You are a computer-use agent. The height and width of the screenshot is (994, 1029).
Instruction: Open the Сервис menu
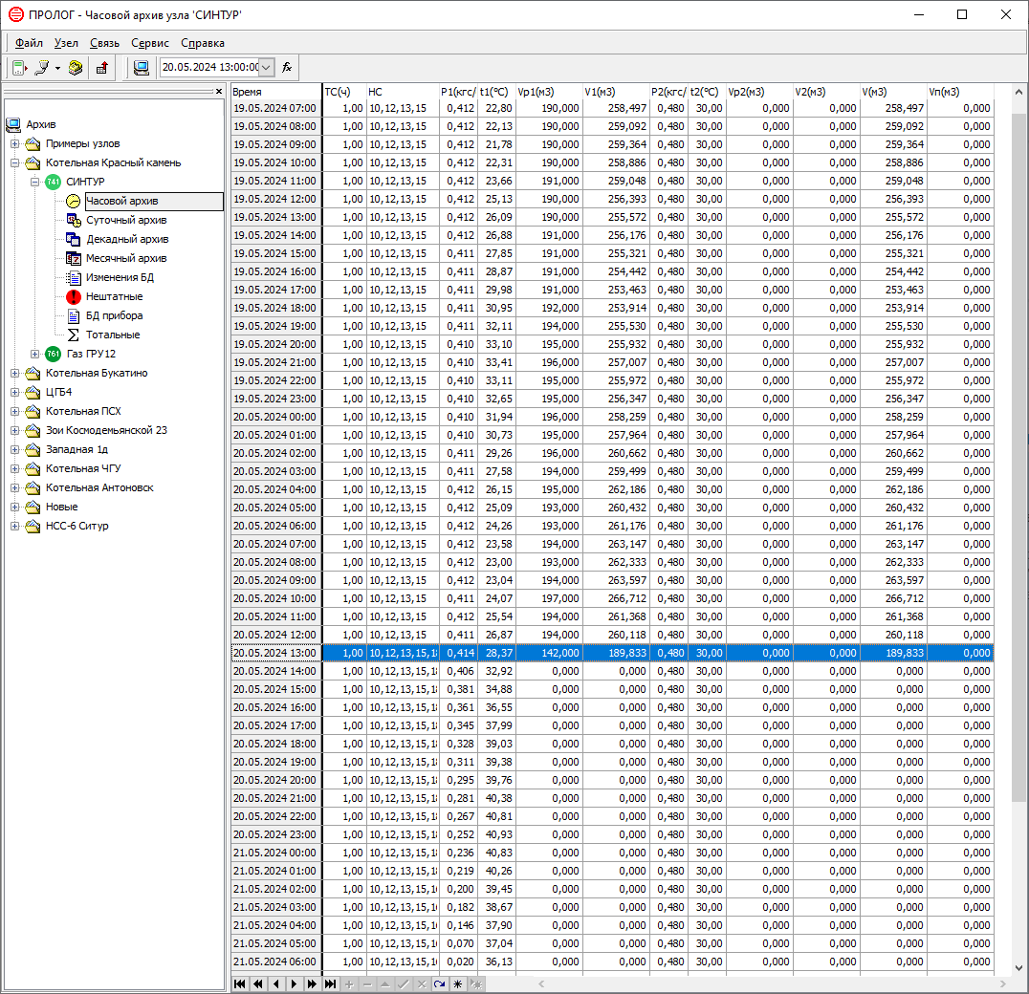(149, 43)
